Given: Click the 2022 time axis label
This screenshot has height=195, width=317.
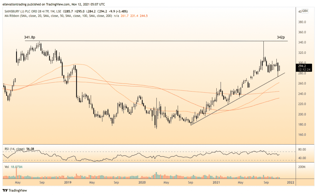Looking at the screenshot, I should pos(290,183).
